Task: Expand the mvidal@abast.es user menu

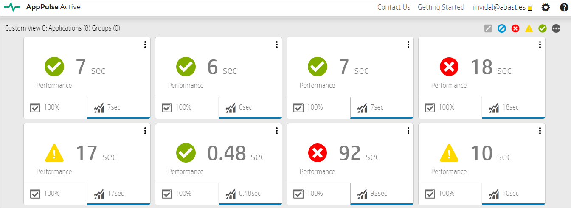Action: coord(502,7)
